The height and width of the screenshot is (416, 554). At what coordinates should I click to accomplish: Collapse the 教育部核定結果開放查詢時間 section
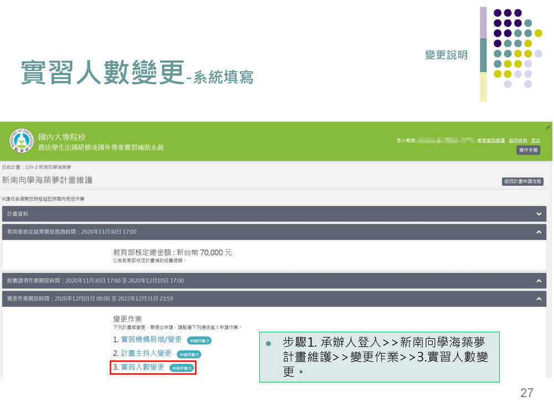538,232
